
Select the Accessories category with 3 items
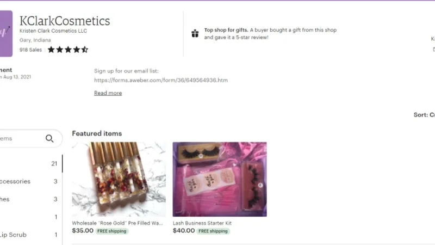(29, 181)
